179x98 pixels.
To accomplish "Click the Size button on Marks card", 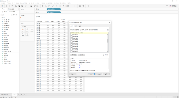I will [x=27, y=30].
